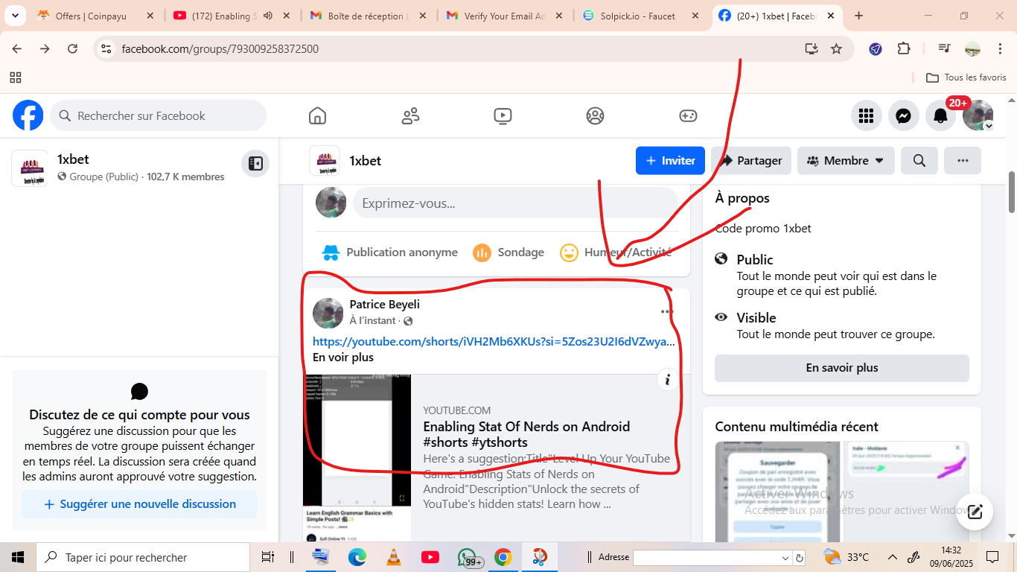Click the Inviter button
This screenshot has width=1017, height=572.
tap(670, 161)
